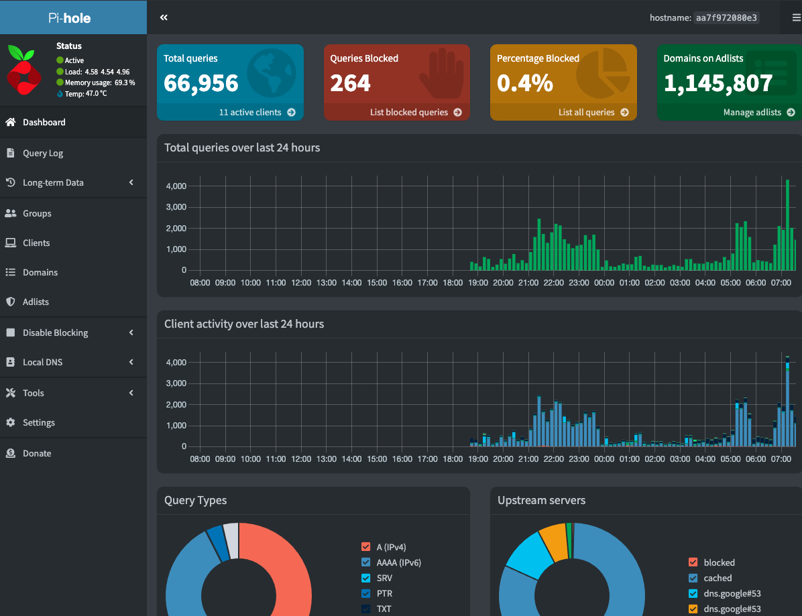This screenshot has width=802, height=616.
Task: Click the hand icon in Queries Blocked card
Action: coord(442,73)
